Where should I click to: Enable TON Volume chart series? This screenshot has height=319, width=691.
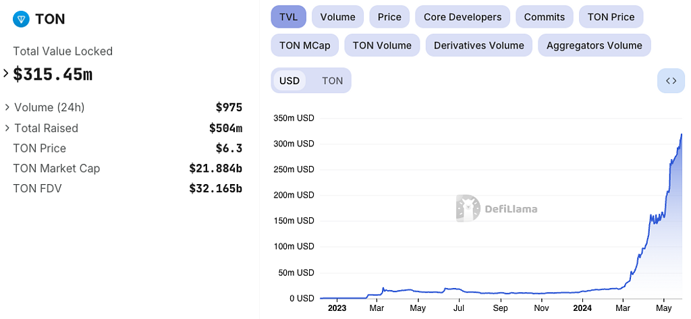(x=382, y=45)
